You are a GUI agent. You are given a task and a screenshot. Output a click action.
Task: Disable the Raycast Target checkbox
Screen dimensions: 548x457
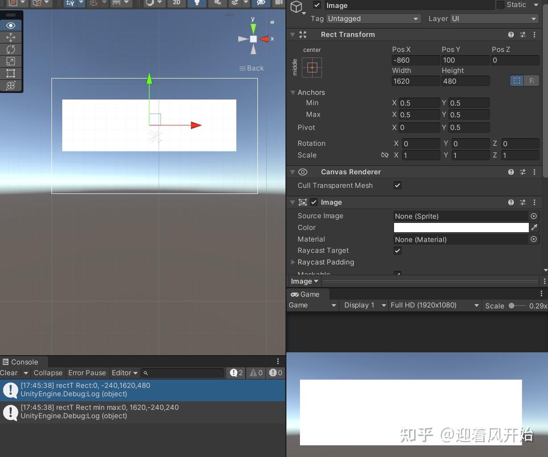click(397, 250)
